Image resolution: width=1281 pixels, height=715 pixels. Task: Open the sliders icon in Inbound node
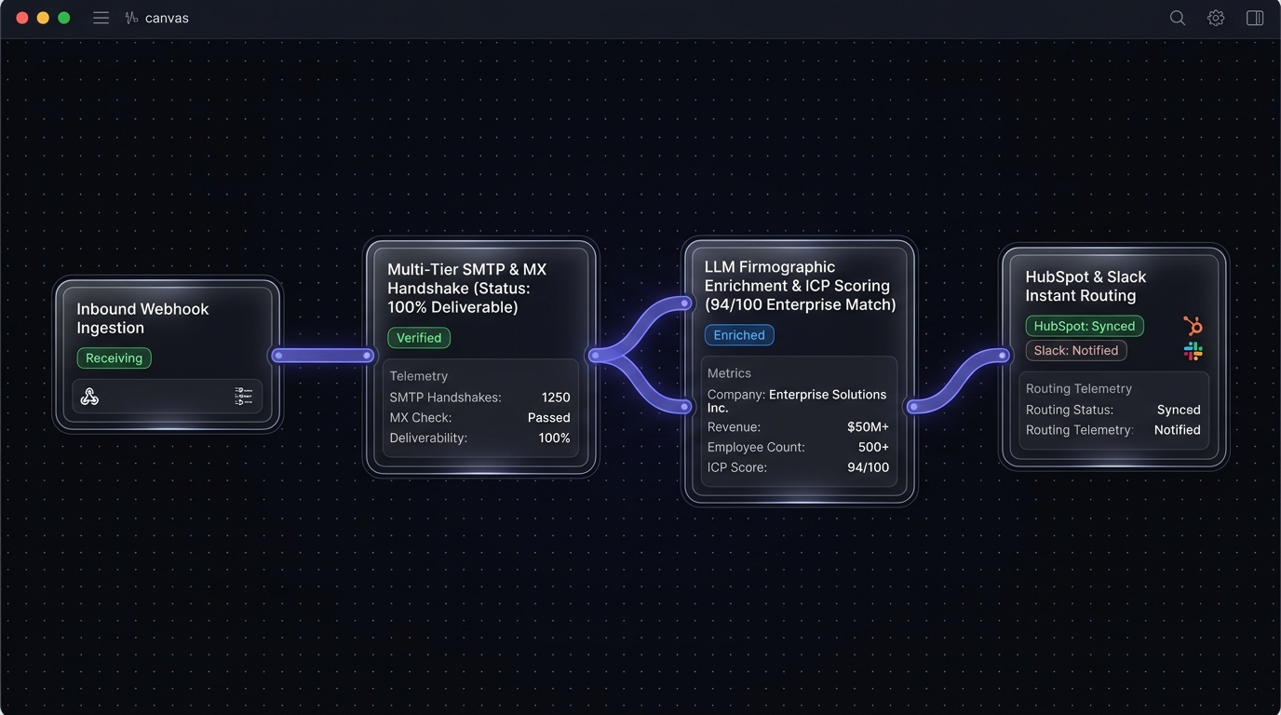(x=244, y=397)
